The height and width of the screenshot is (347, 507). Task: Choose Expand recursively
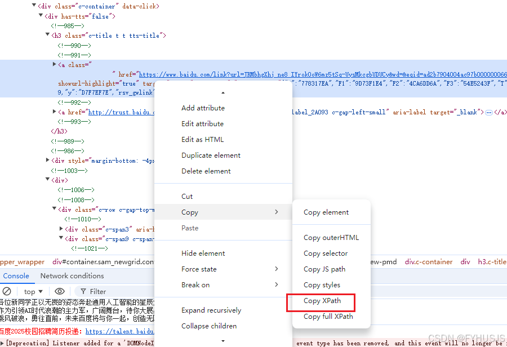[223, 310]
